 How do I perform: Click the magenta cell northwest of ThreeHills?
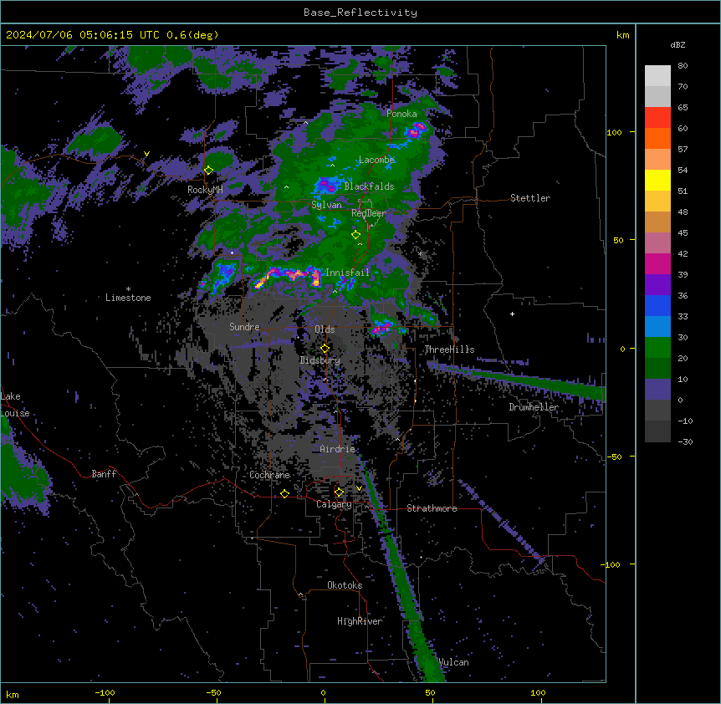click(381, 328)
